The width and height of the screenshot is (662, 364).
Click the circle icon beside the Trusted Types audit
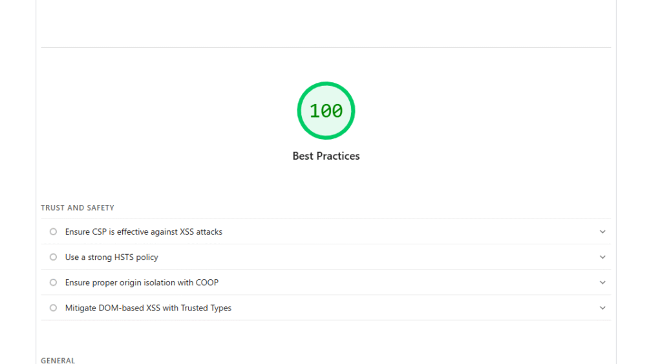pyautogui.click(x=53, y=308)
